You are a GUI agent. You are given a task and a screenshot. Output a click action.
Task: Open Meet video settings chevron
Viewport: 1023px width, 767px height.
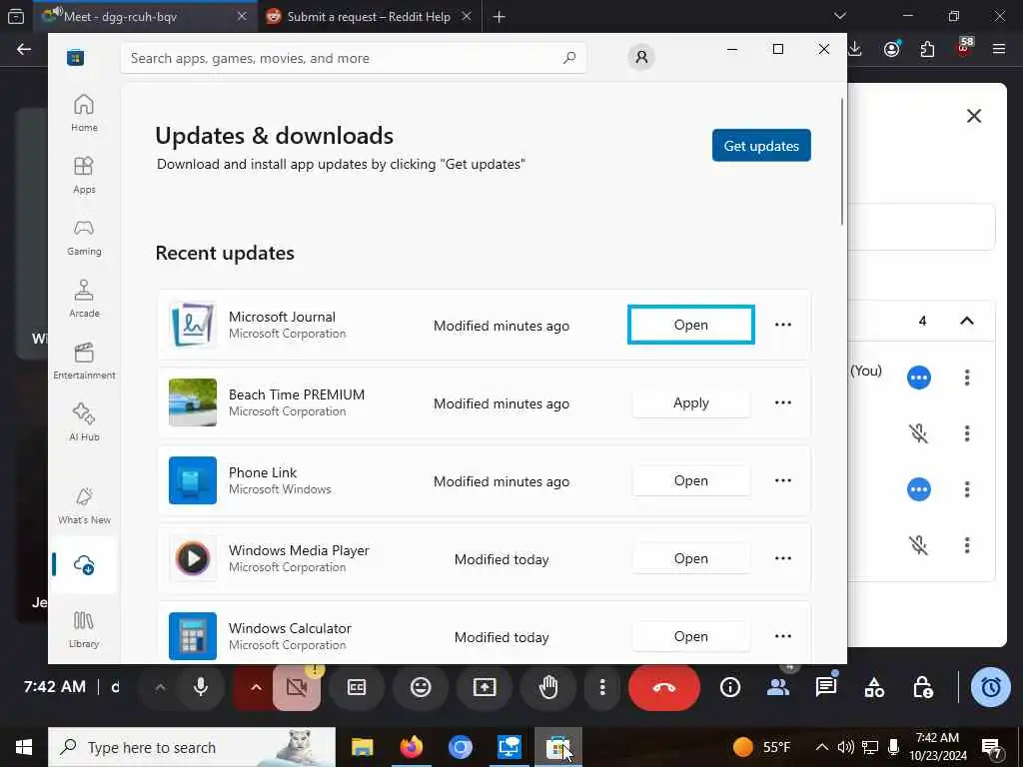tap(256, 687)
